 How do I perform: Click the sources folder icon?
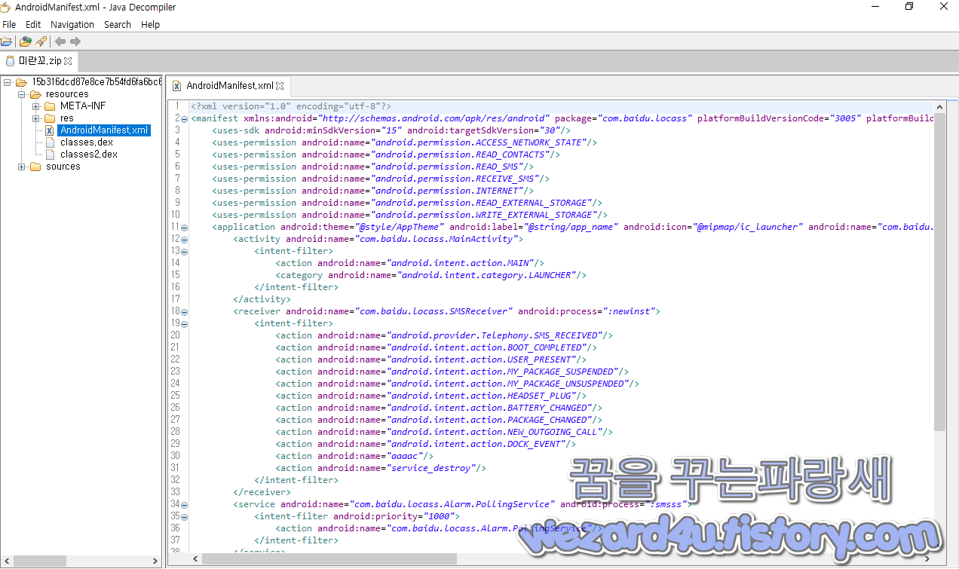pyautogui.click(x=35, y=167)
